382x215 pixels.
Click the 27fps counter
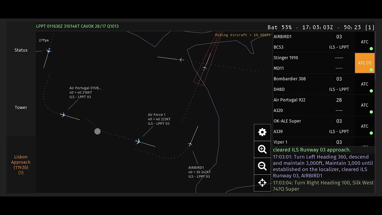[44, 40]
